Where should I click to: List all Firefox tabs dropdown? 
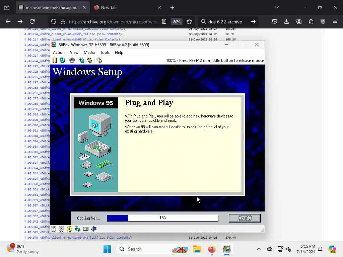(277, 8)
